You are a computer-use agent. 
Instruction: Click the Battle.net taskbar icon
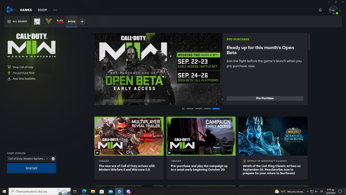click(119, 191)
